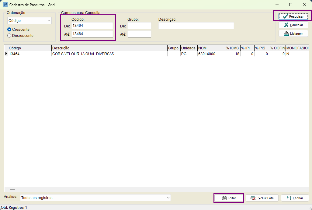The height and width of the screenshot is (210, 312).
Task: Click the Qtd. Registros: 1 status text
Action: tap(14, 208)
